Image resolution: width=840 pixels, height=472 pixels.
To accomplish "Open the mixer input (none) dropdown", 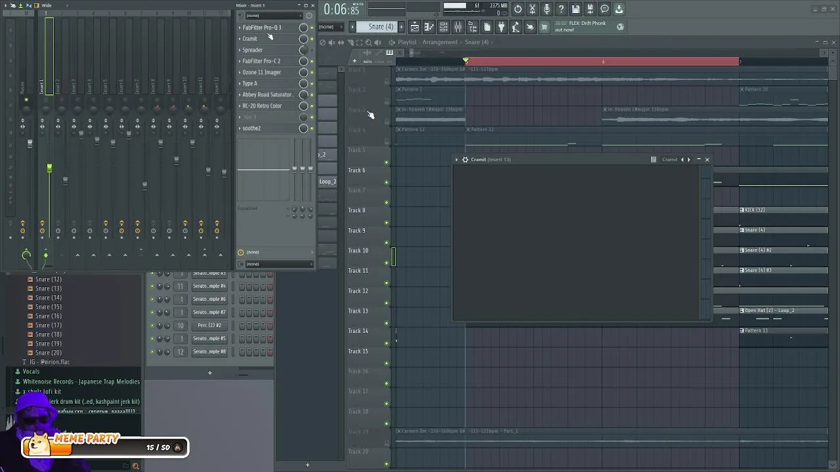I will [276, 15].
